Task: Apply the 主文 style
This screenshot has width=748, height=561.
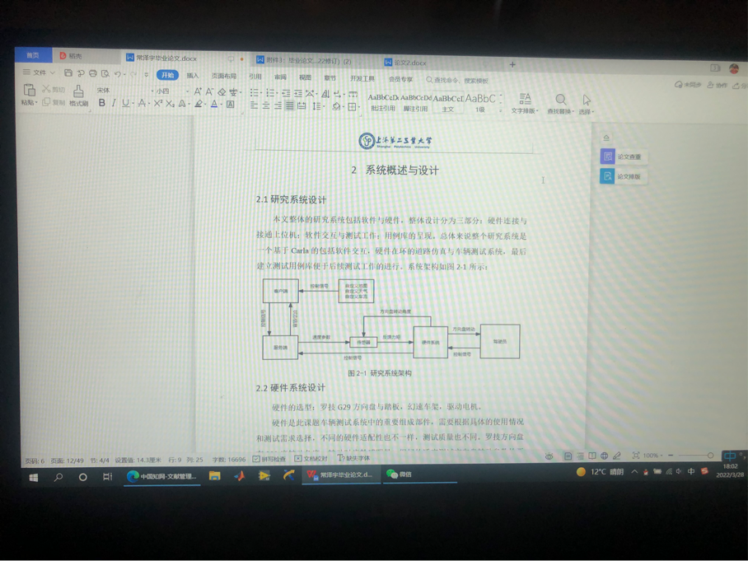Action: (447, 103)
